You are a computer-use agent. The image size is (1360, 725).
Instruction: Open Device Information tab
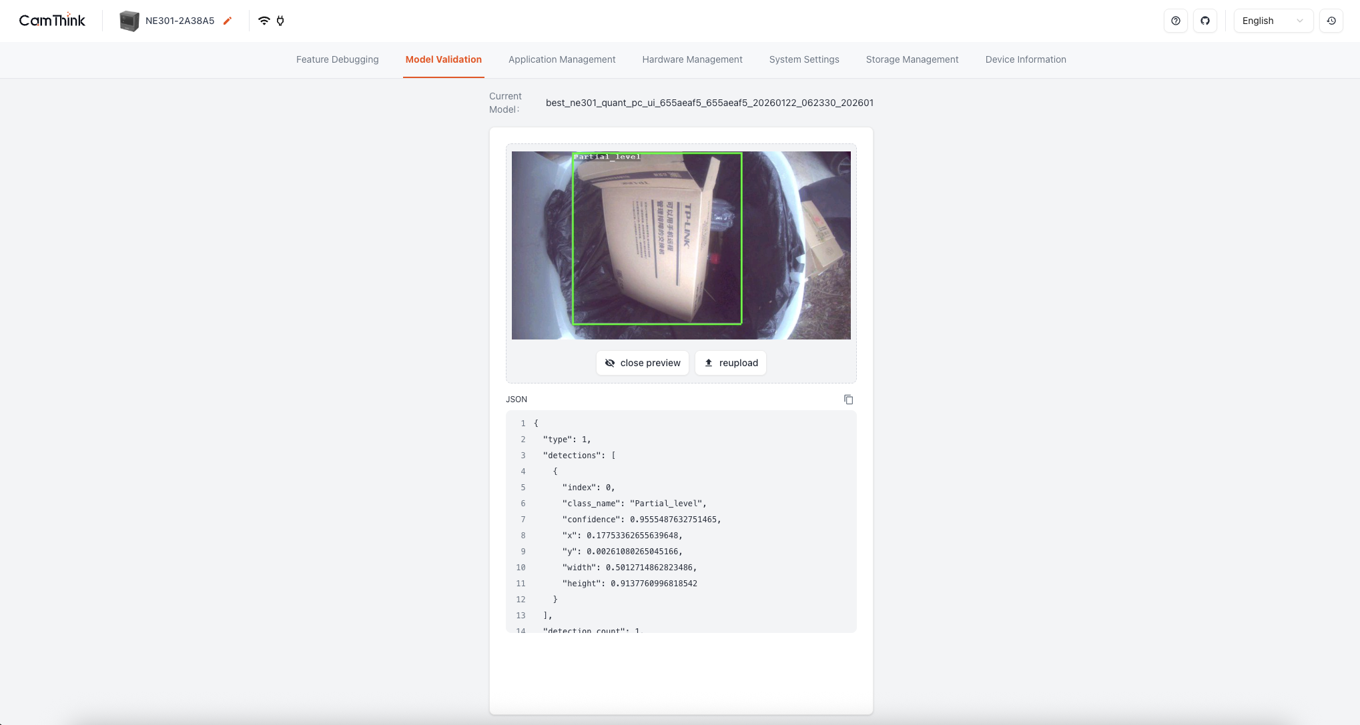(1026, 59)
